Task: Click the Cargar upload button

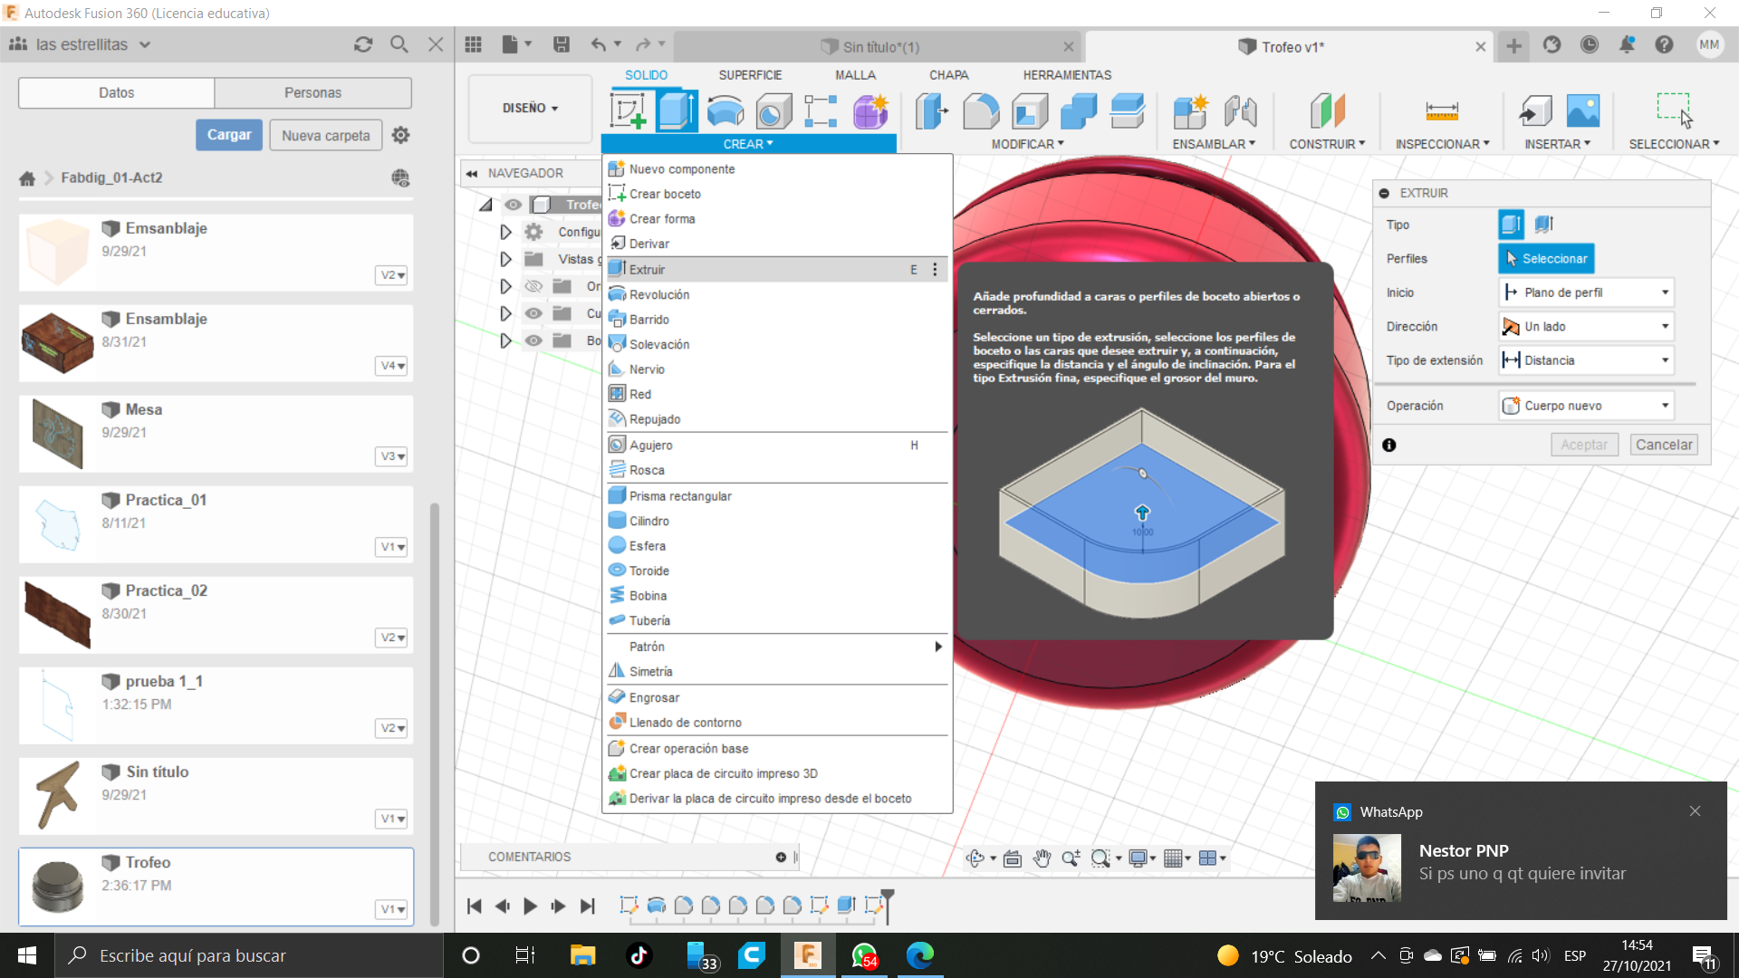Action: [x=229, y=135]
